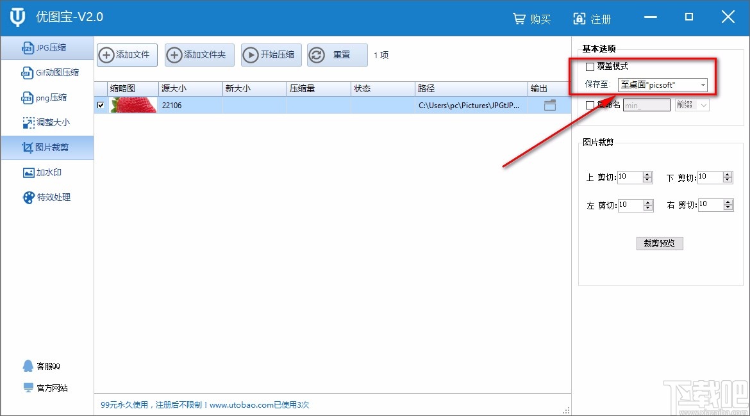This screenshot has width=750, height=416.
Task: Click the 新大小 column header
Action: 254,88
